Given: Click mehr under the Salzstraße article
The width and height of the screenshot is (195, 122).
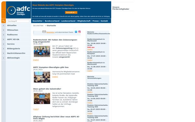Looking at the screenshot, I should (x=36, y=109).
